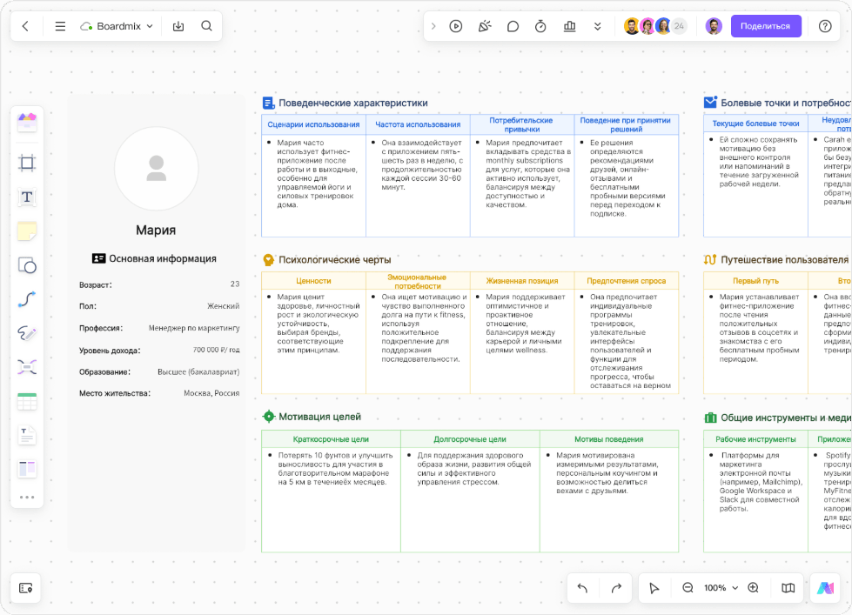Select the Краткосрочные цели column header
The height and width of the screenshot is (615, 852).
coord(331,439)
